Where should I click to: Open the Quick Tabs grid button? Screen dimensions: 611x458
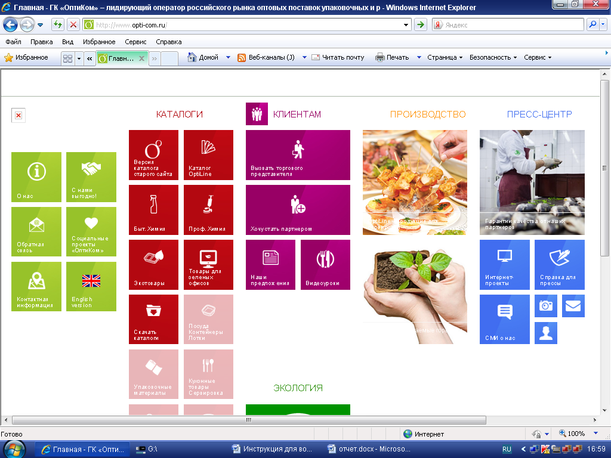pos(68,58)
